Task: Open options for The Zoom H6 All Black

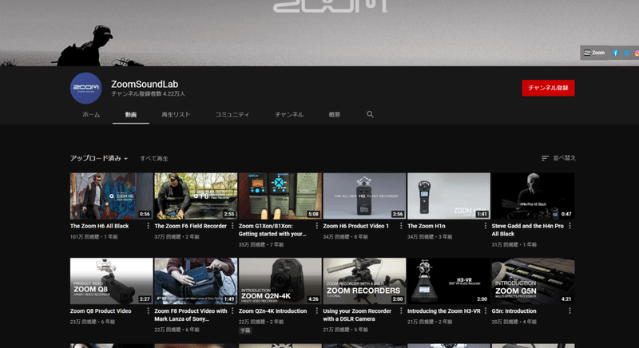Action: click(148, 226)
